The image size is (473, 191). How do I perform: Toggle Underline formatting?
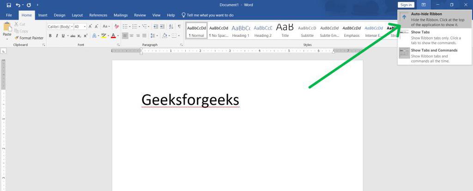click(x=63, y=36)
